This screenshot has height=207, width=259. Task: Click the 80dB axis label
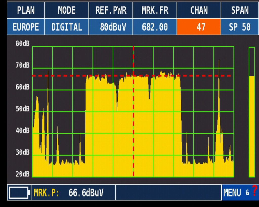click(x=23, y=44)
